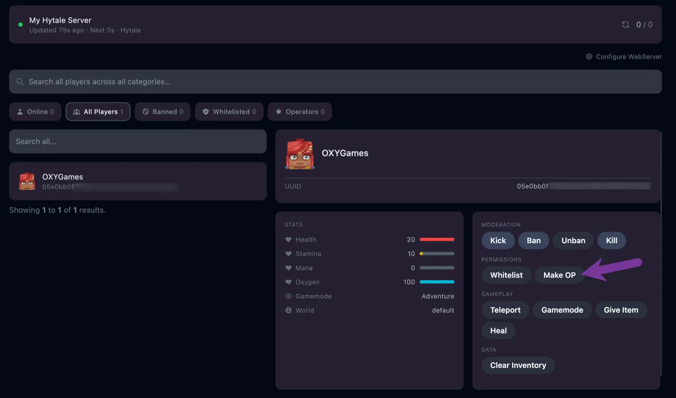Click the shield icon on the Whitelisted tab
This screenshot has width=676, height=398.
(x=206, y=112)
